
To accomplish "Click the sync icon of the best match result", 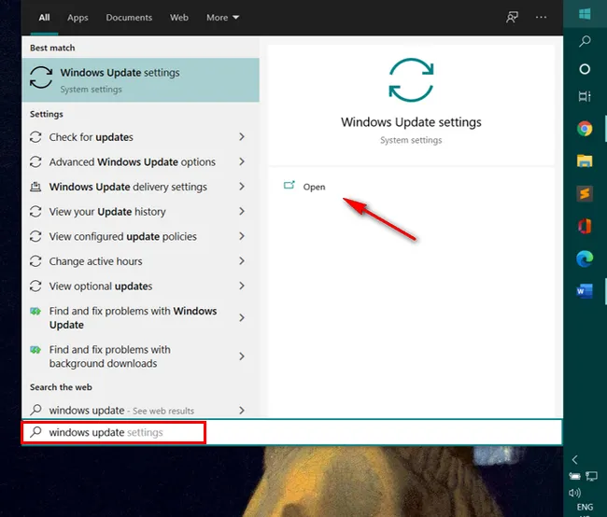I will 41,77.
